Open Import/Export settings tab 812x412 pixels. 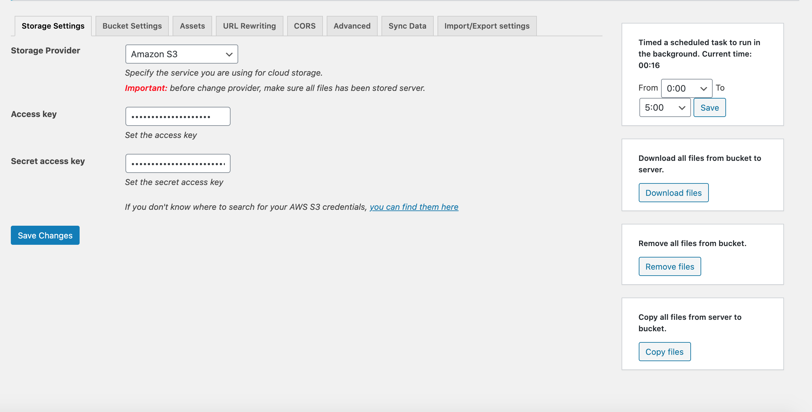click(x=487, y=26)
